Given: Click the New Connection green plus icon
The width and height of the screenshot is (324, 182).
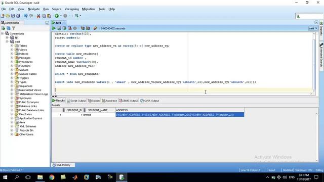Looking at the screenshot, I should pos(4,28).
